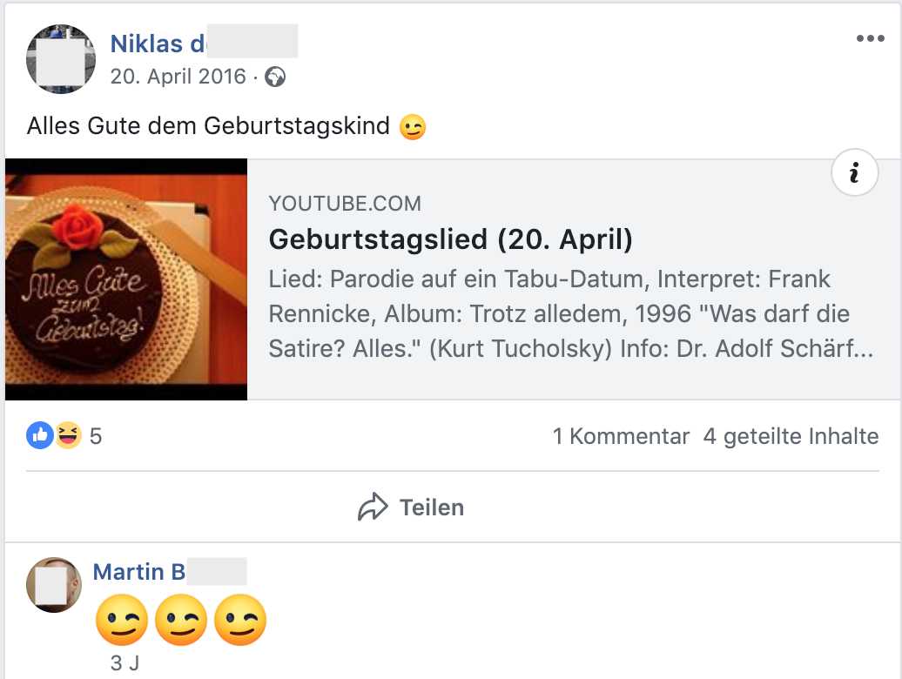This screenshot has width=902, height=679.
Task: Open the three-dot post options menu
Action: 870,38
